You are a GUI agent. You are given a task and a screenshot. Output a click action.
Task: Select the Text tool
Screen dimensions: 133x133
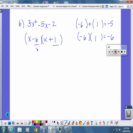tap(92, 123)
